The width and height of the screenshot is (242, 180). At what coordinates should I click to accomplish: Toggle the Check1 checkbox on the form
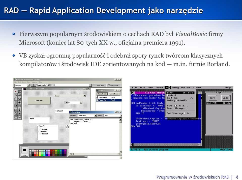click(x=56, y=111)
